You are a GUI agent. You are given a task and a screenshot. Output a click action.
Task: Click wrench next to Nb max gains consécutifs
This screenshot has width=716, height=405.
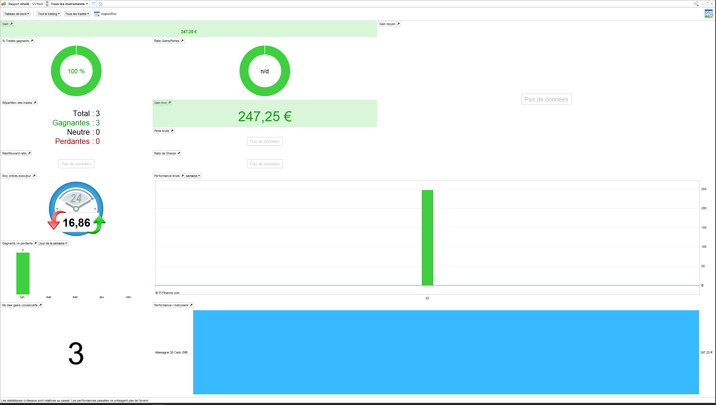(41, 305)
